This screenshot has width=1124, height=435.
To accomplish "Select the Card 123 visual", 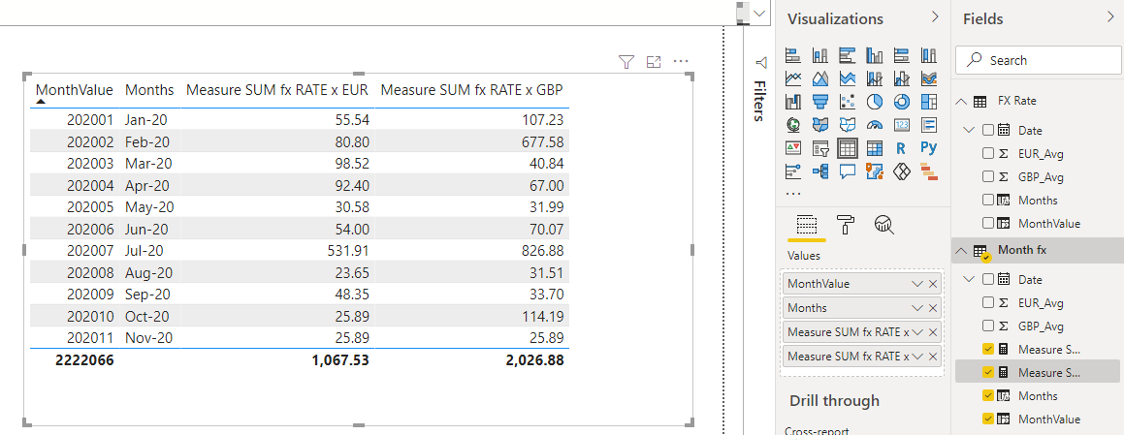I will coord(902,125).
